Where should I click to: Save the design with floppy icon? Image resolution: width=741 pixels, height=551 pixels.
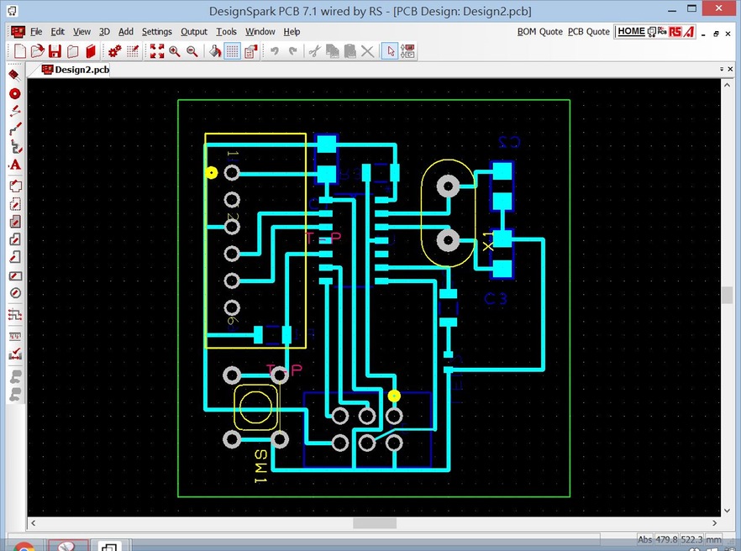click(x=55, y=50)
